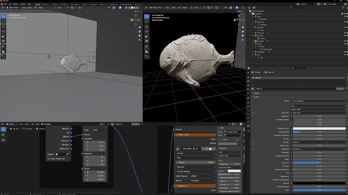Click the Add Cube tool in left viewport
The height and width of the screenshot is (195, 348).
(4, 57)
